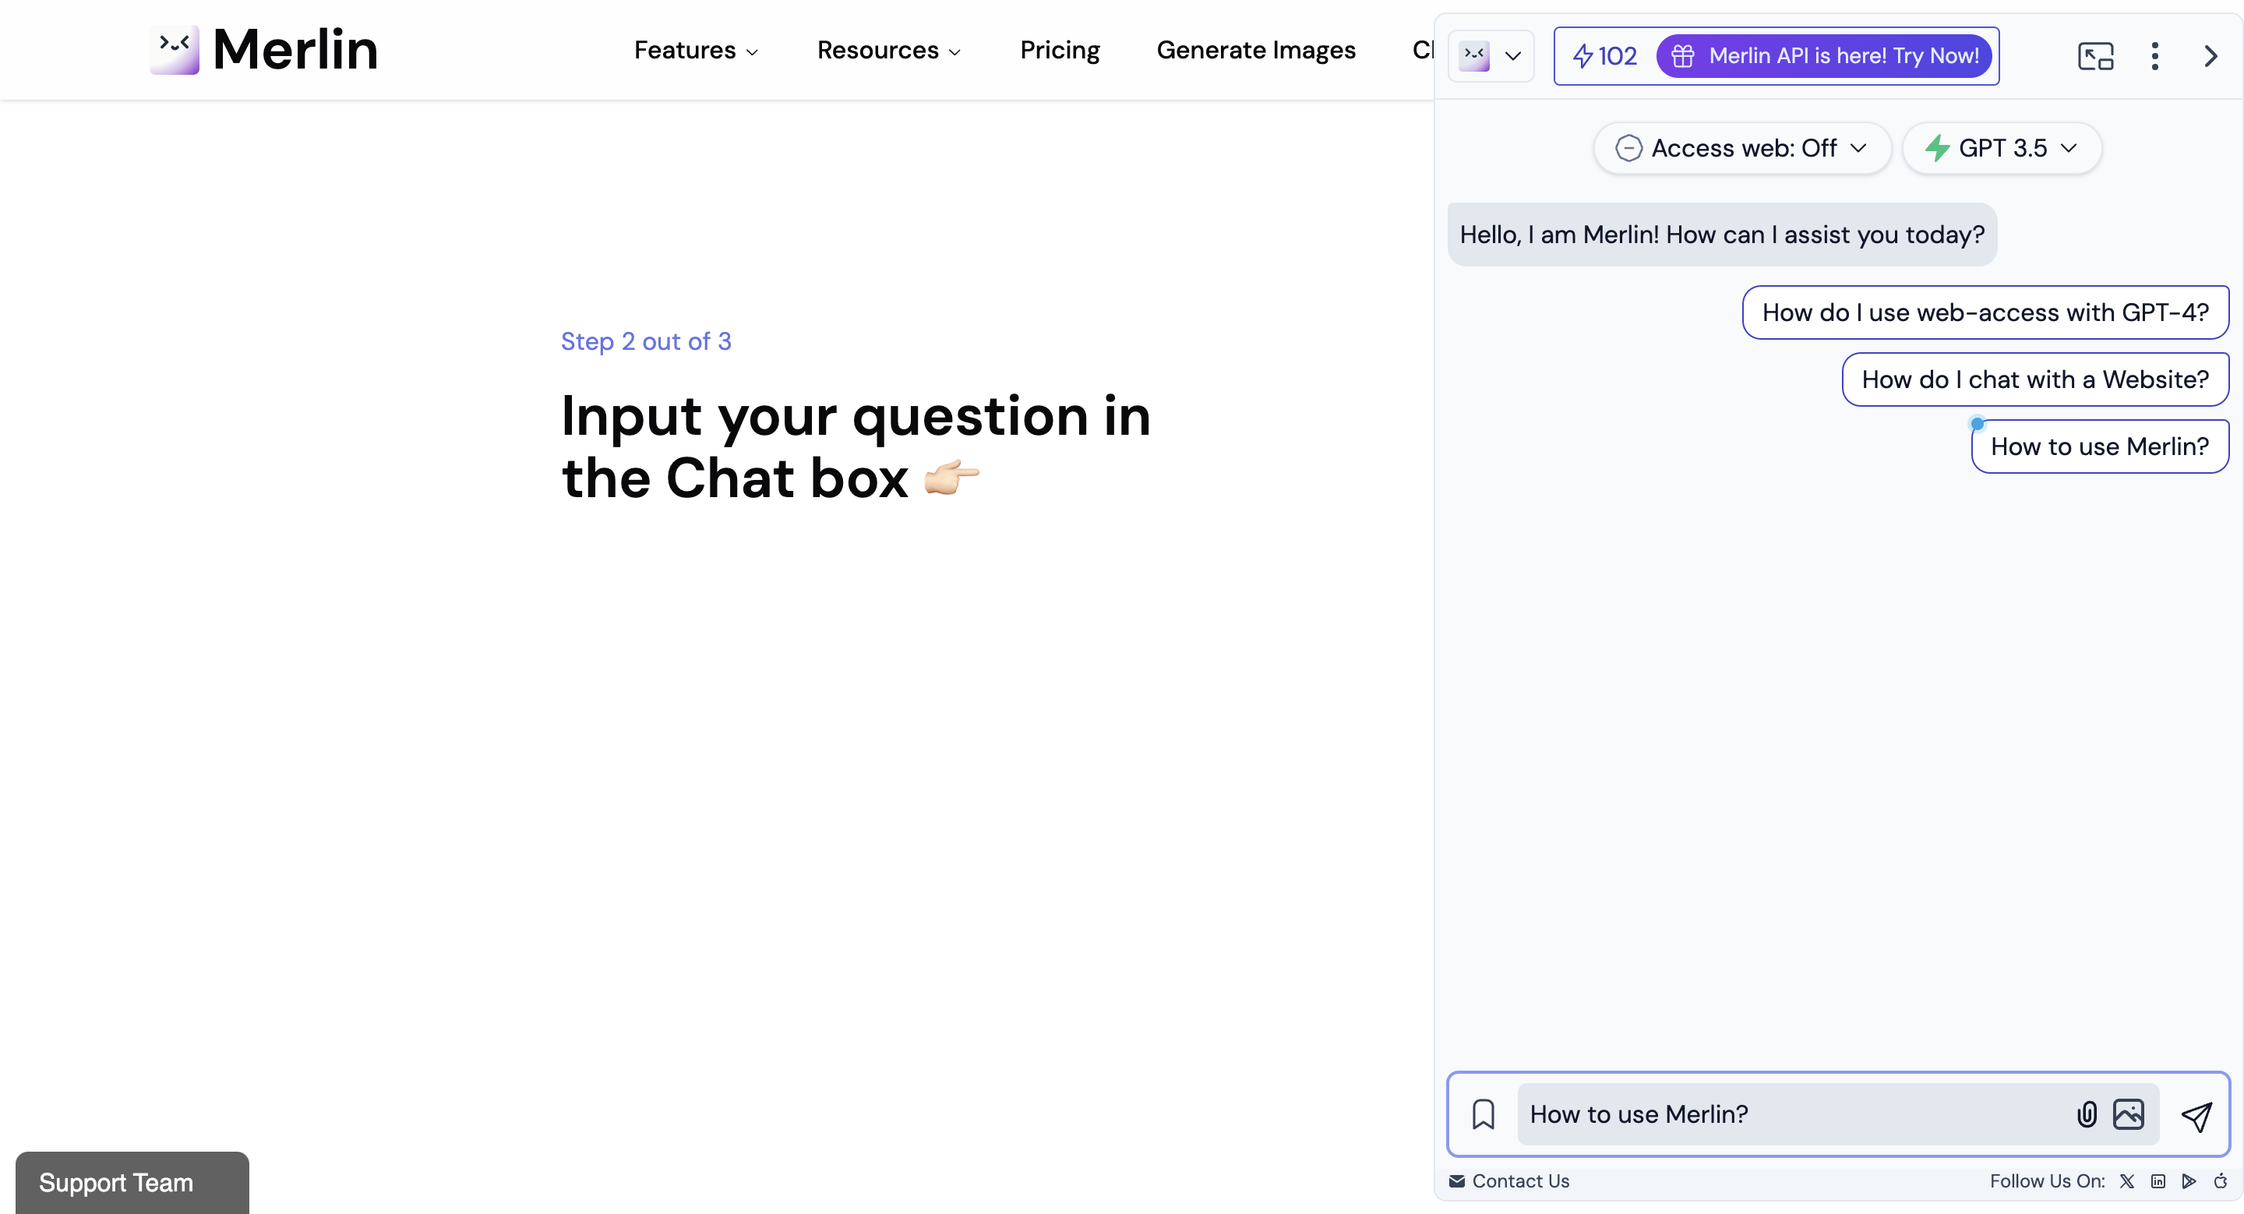Click the send message paper plane icon
The width and height of the screenshot is (2244, 1214).
[2196, 1116]
